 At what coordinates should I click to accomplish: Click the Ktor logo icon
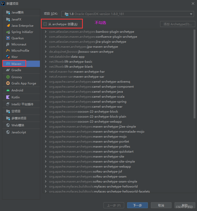8,57
